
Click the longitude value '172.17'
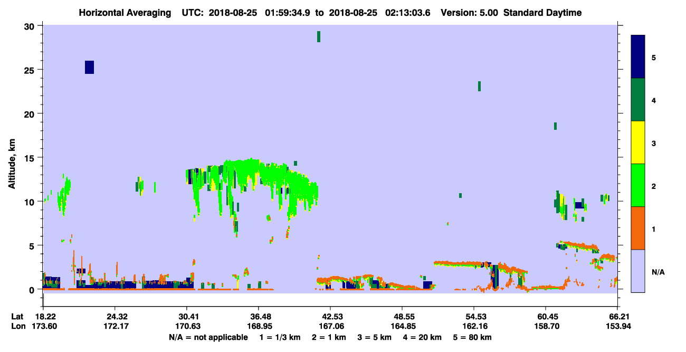coord(115,326)
